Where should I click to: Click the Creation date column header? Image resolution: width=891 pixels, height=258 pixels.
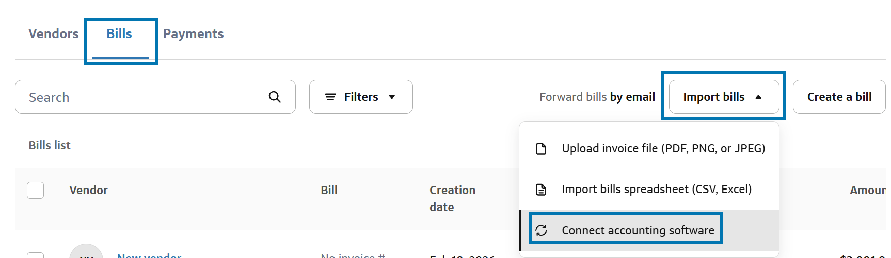click(452, 198)
